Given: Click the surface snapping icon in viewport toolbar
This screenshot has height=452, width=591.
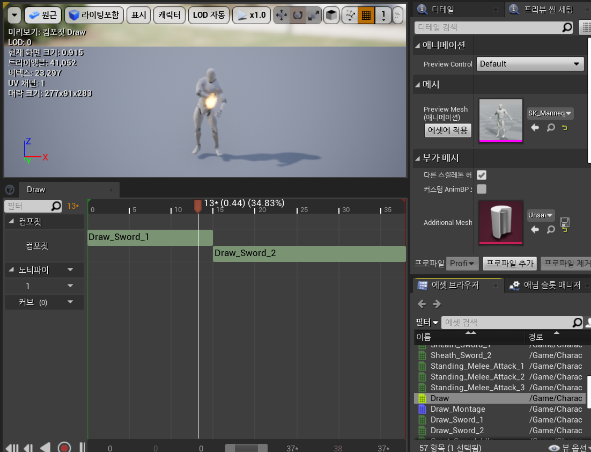Looking at the screenshot, I should (350, 15).
